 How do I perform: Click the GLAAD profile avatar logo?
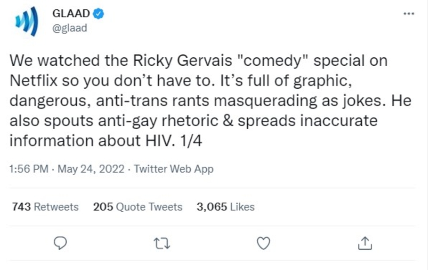click(x=26, y=22)
